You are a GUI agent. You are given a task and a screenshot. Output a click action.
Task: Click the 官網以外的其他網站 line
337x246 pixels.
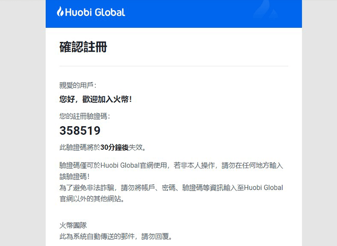coord(92,199)
